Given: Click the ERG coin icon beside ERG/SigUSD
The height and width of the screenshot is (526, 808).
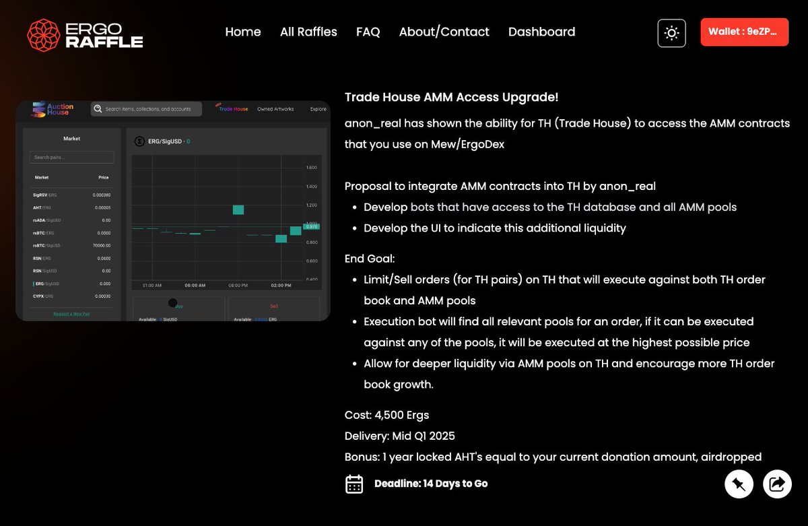Looking at the screenshot, I should point(139,141).
